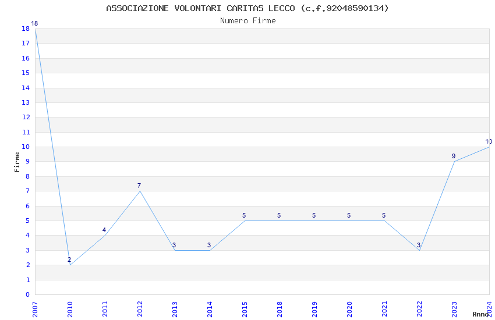Click the subtitle Numero Firme

coord(248,21)
